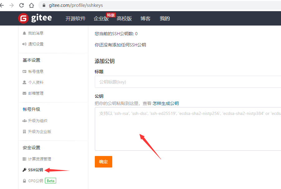Select the icon beside 升级为企业版
Viewport: 281px width, 189px height.
point(24,131)
